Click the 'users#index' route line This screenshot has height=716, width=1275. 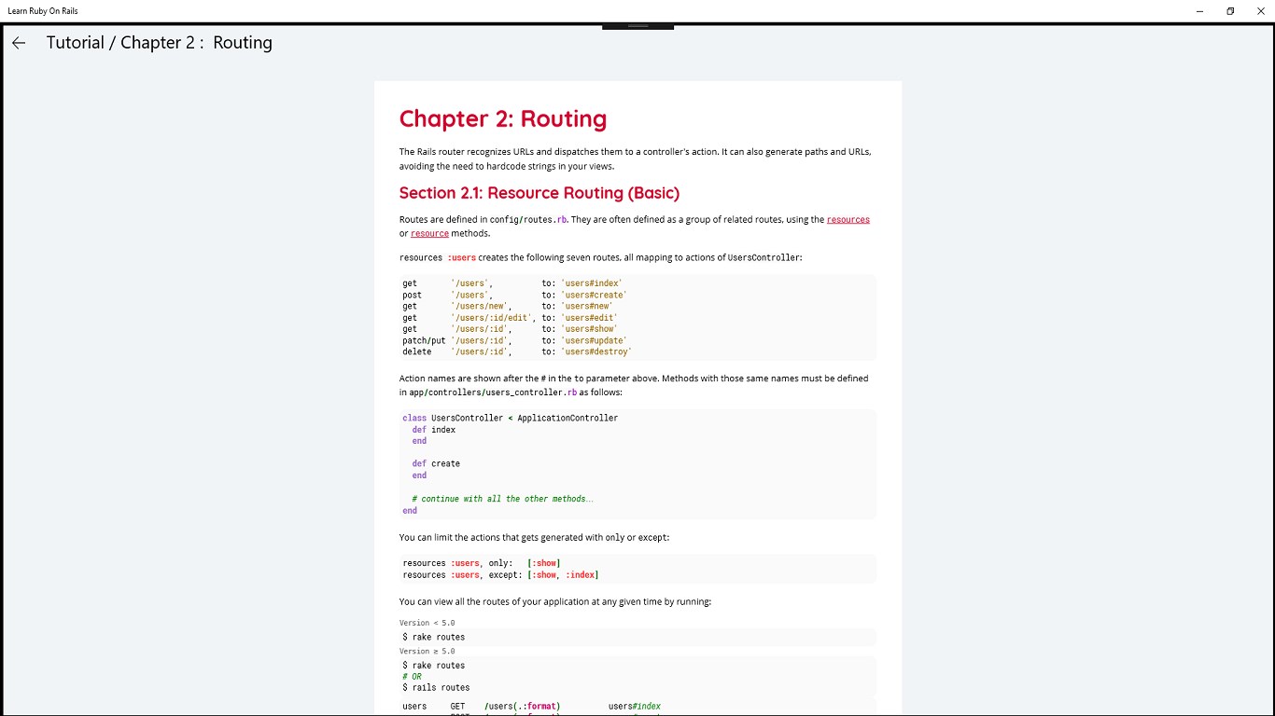click(x=512, y=283)
